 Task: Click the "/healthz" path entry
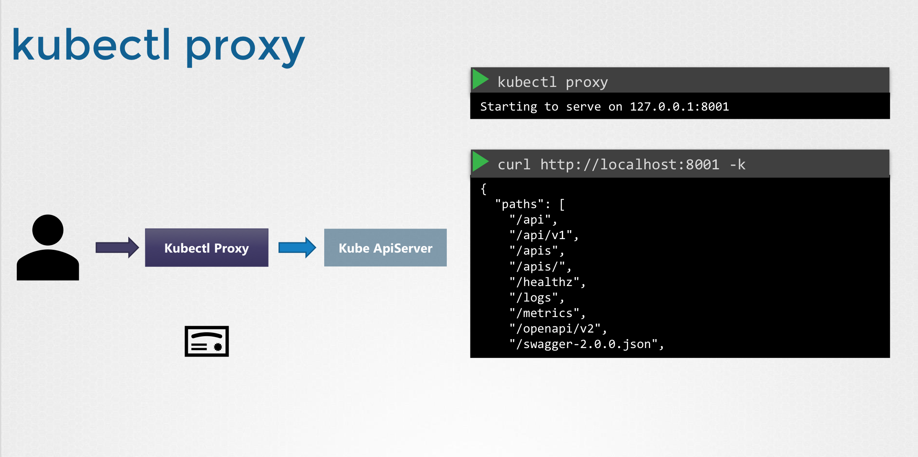(x=547, y=282)
